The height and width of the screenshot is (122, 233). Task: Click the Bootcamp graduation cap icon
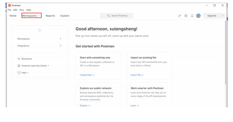point(19,59)
